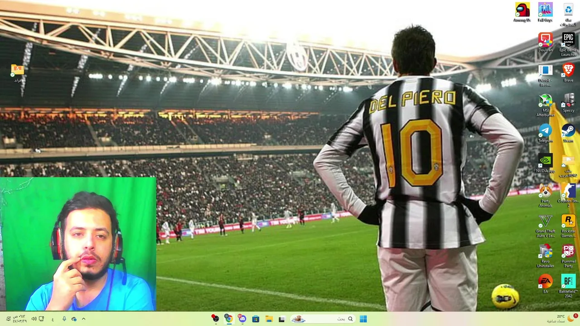The width and height of the screenshot is (580, 326).
Task: Open Microsoft Store from the taskbar
Action: (256, 319)
